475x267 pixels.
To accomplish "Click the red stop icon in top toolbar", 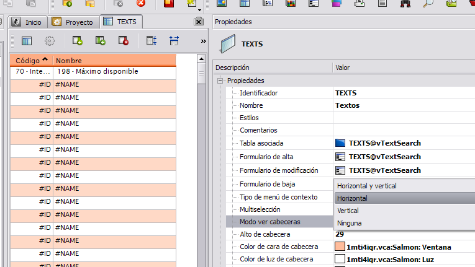I will tap(141, 4).
